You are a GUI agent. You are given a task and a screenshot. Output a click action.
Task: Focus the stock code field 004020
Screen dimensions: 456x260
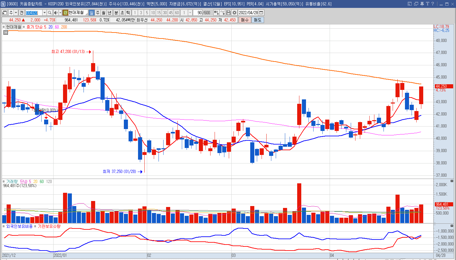click(x=33, y=13)
